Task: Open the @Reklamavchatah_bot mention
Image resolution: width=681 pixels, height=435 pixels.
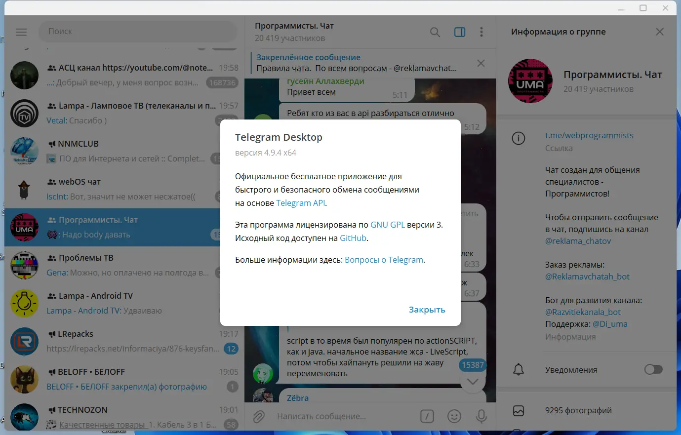Action: pyautogui.click(x=587, y=277)
